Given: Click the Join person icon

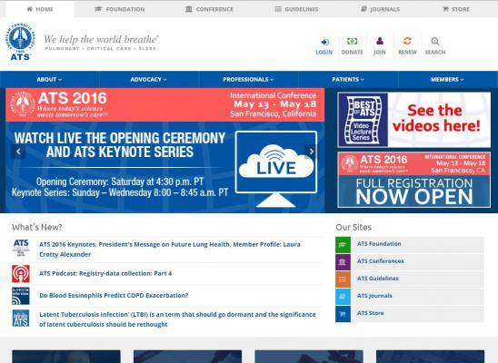Looking at the screenshot, I should coord(380,41).
